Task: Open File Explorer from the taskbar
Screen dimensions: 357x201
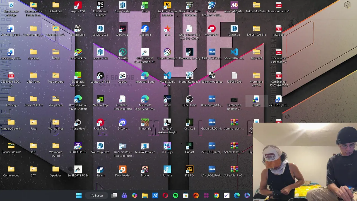Action: (145, 195)
